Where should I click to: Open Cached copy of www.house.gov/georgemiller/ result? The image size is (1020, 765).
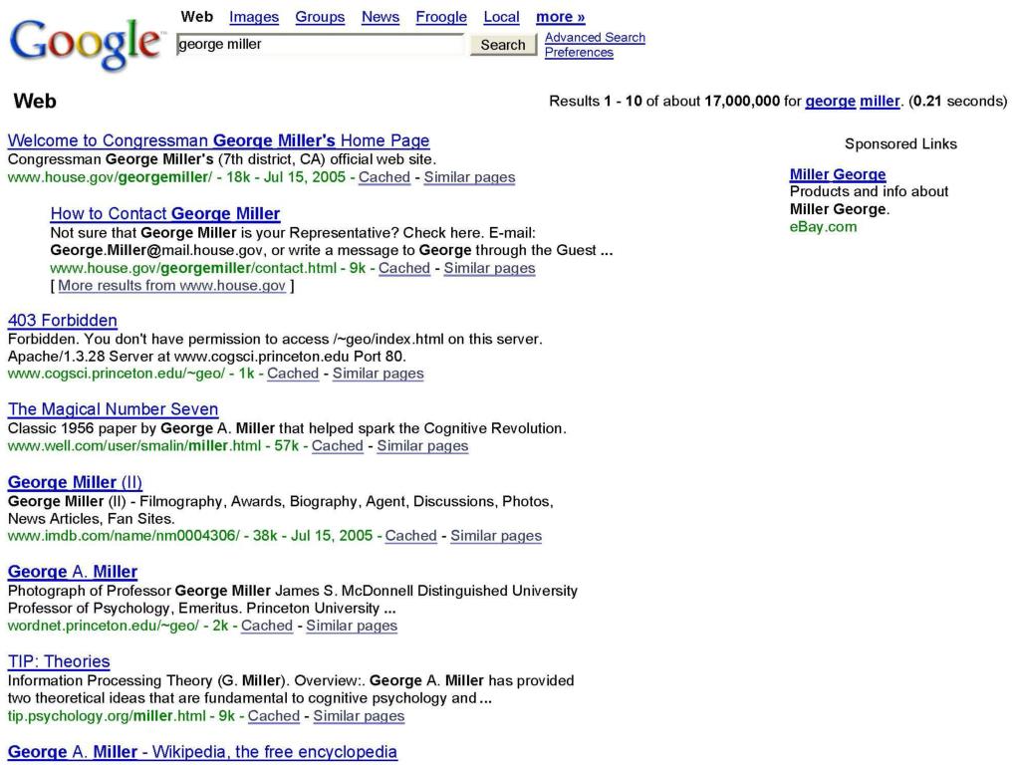tap(384, 177)
